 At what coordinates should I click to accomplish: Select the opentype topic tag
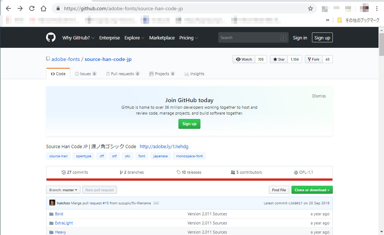[83, 156]
